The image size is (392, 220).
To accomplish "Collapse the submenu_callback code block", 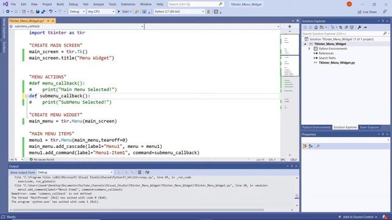I will [27, 96].
